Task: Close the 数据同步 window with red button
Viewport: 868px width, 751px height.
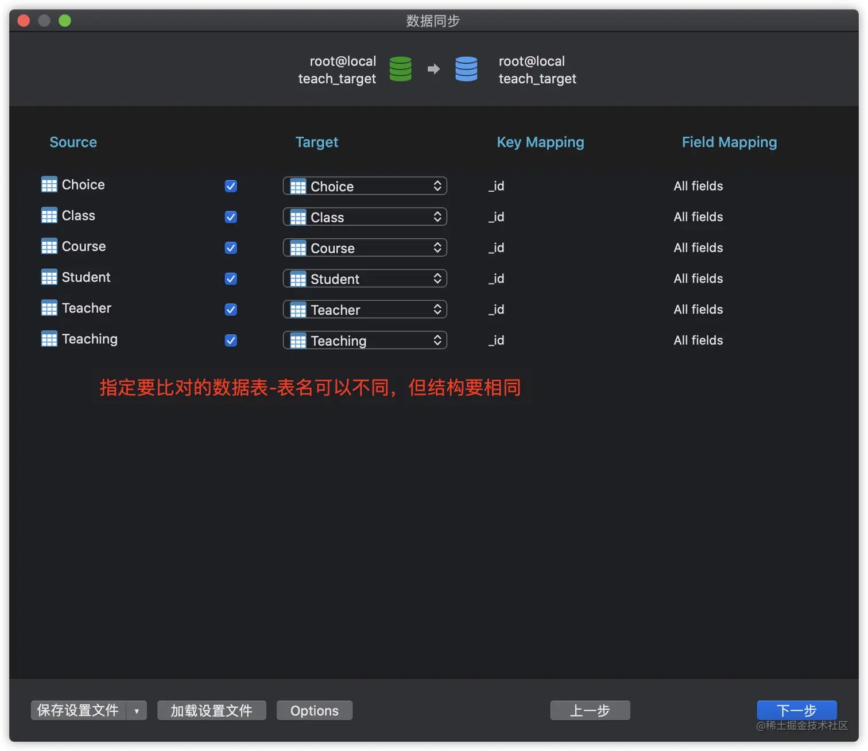Action: pos(24,21)
